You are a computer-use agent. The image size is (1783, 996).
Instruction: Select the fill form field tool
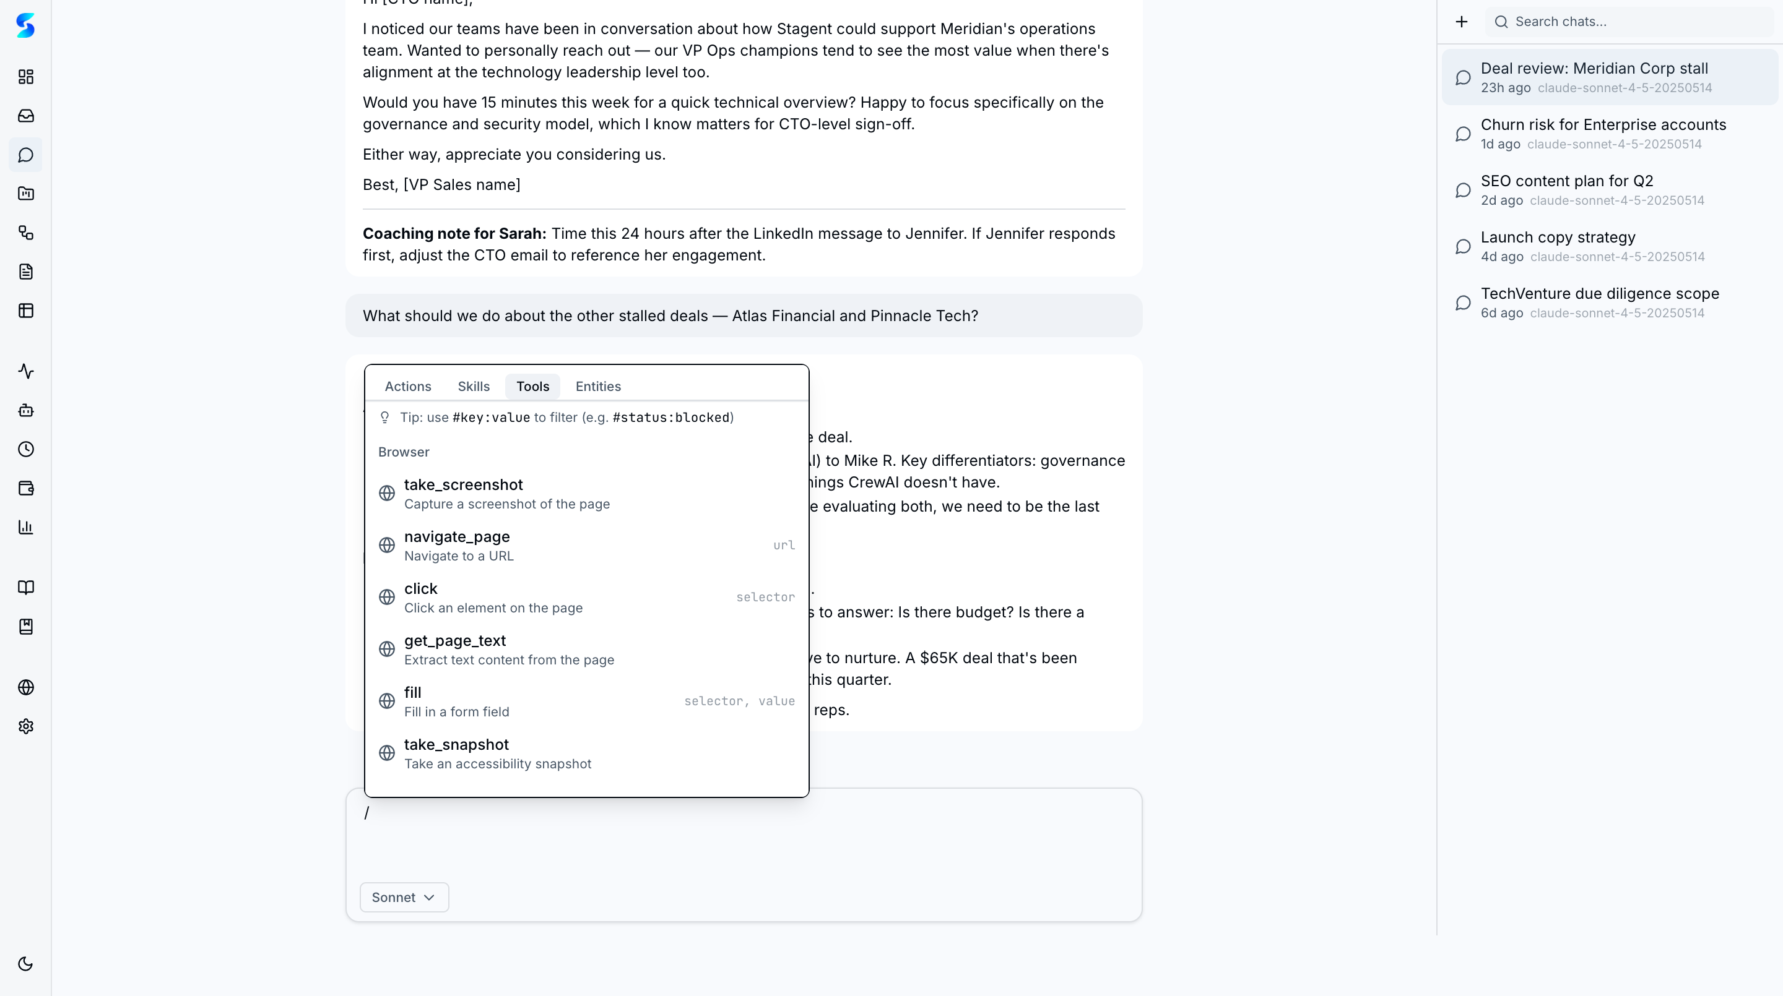[x=457, y=701]
